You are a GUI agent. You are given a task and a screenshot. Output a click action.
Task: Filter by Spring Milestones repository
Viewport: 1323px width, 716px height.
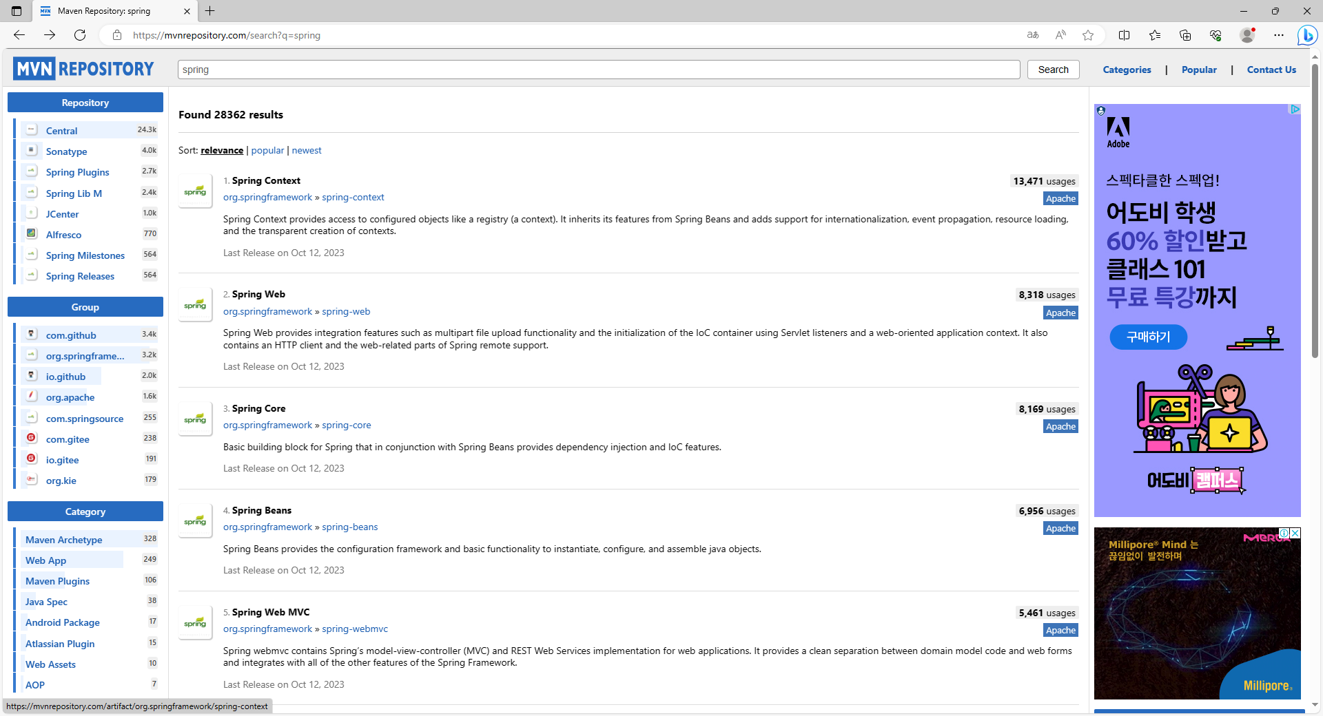(x=85, y=255)
